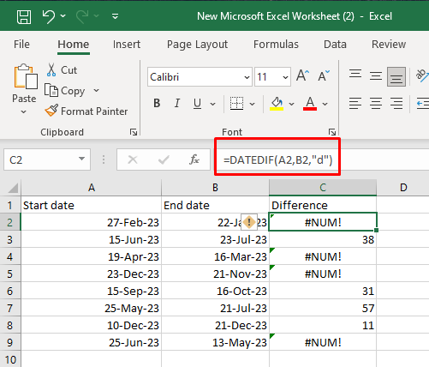The image size is (429, 367).
Task: Select column B header
Action: (215, 188)
